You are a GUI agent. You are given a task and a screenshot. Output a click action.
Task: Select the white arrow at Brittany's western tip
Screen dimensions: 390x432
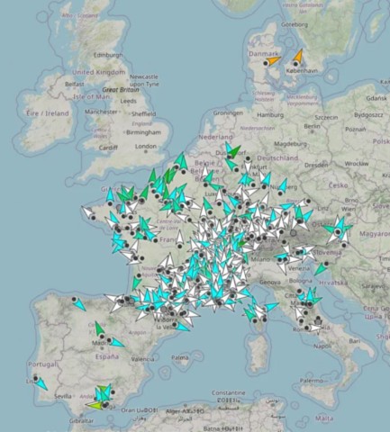pos(87,211)
